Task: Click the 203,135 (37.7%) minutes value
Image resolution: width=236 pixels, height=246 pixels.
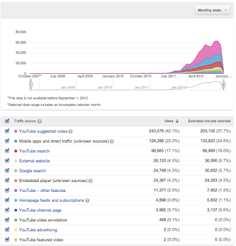Action: pos(215,131)
